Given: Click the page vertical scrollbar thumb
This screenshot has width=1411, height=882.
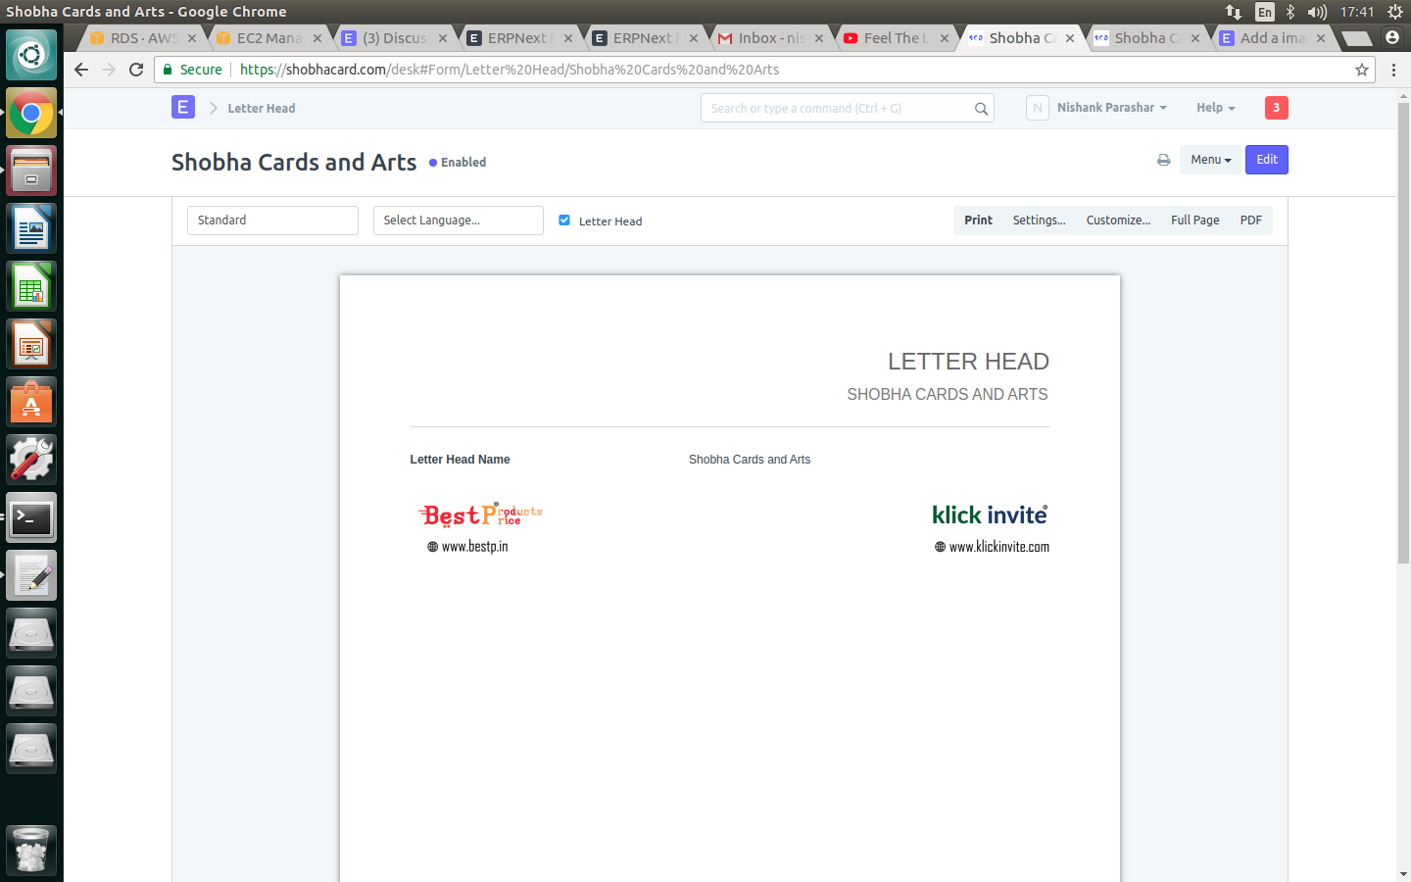Looking at the screenshot, I should (1403, 333).
